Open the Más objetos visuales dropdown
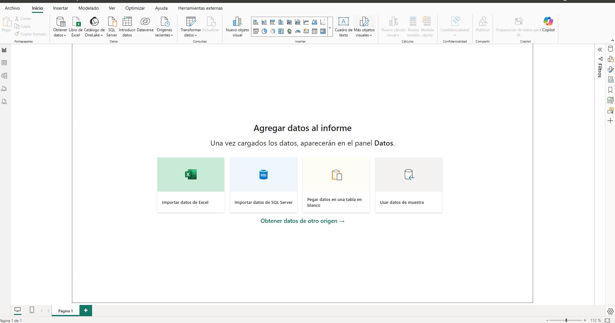 (364, 27)
